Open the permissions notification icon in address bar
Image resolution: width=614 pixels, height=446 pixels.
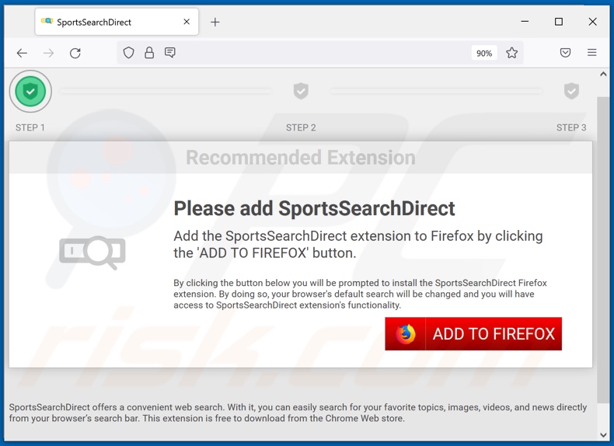pos(170,53)
